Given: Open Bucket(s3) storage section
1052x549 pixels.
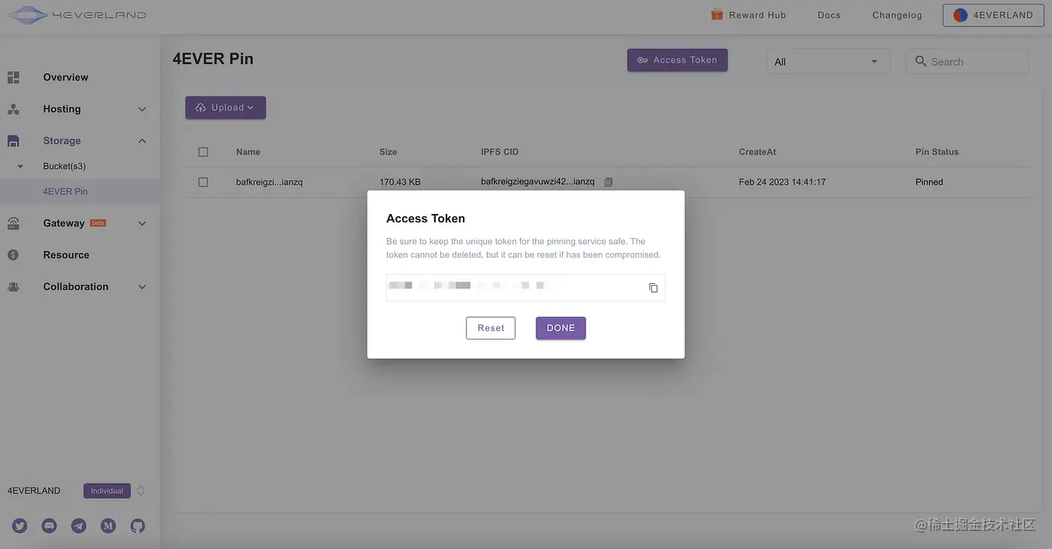Looking at the screenshot, I should click(x=65, y=166).
